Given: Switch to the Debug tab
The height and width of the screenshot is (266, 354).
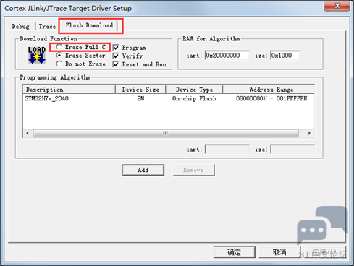Looking at the screenshot, I should [x=21, y=26].
